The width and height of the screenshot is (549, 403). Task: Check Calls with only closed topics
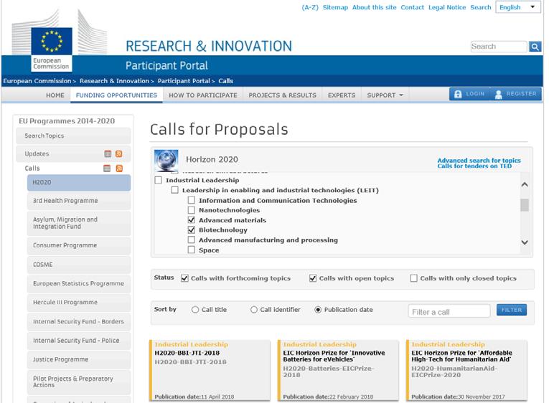[413, 278]
